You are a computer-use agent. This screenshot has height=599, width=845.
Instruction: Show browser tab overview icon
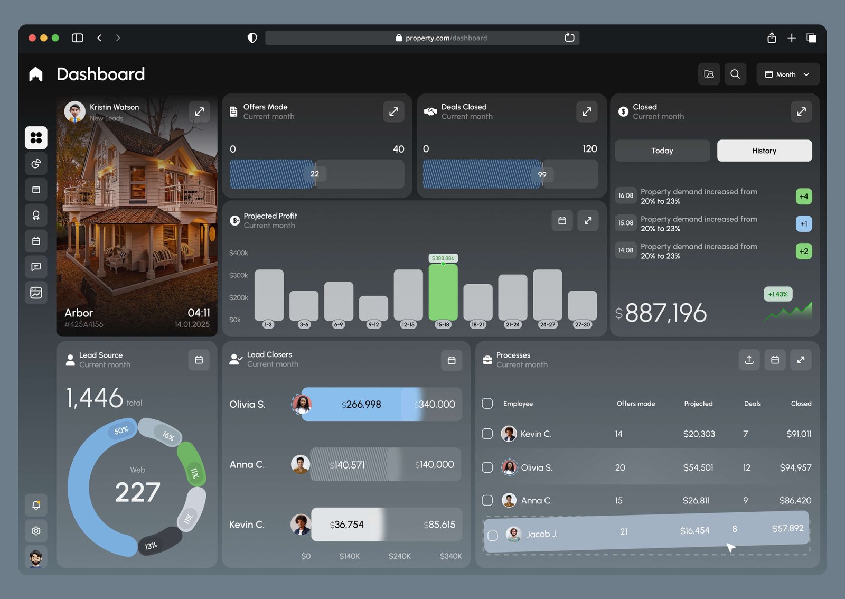(812, 38)
